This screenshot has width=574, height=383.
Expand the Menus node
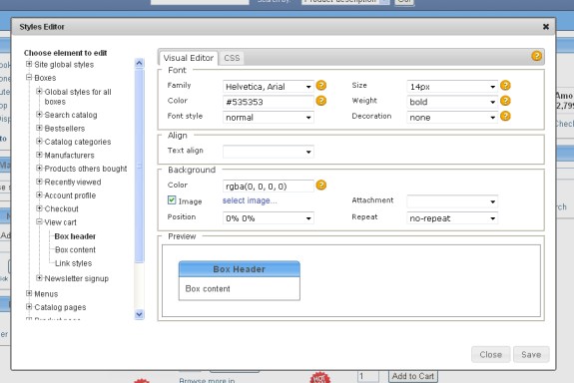[29, 293]
